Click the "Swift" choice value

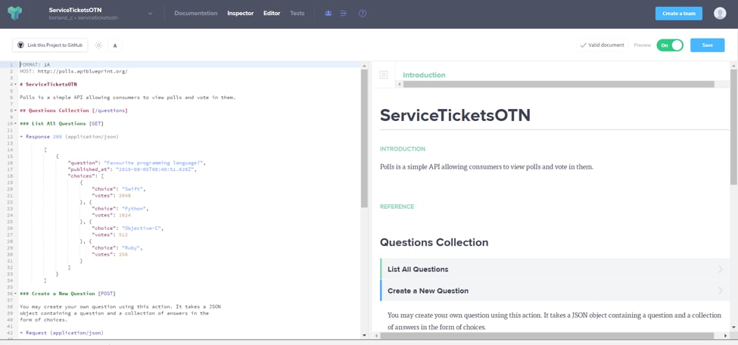[x=133, y=188]
